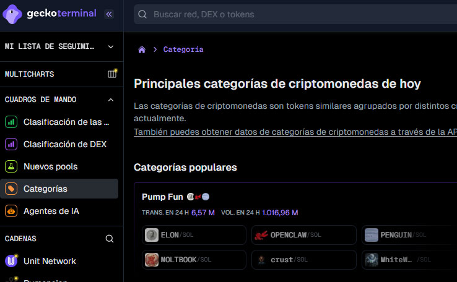The image size is (457, 282).
Task: Select Categorías sidebar item
Action: [59, 189]
